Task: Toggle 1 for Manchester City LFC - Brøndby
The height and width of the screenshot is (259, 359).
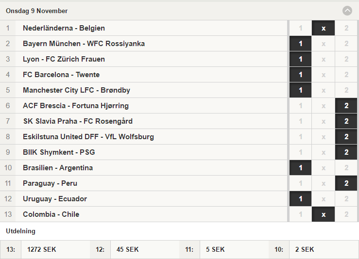Action: pos(300,90)
